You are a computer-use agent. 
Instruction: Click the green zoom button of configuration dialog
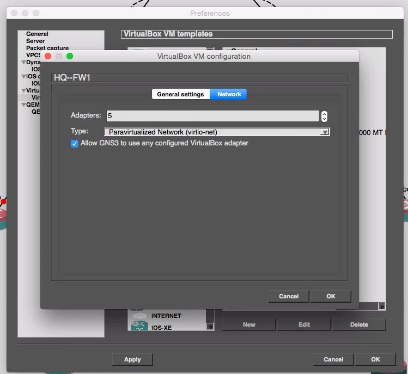(70, 56)
